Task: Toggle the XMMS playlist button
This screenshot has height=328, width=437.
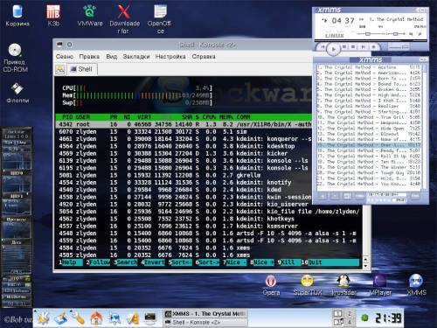Action: click(420, 34)
